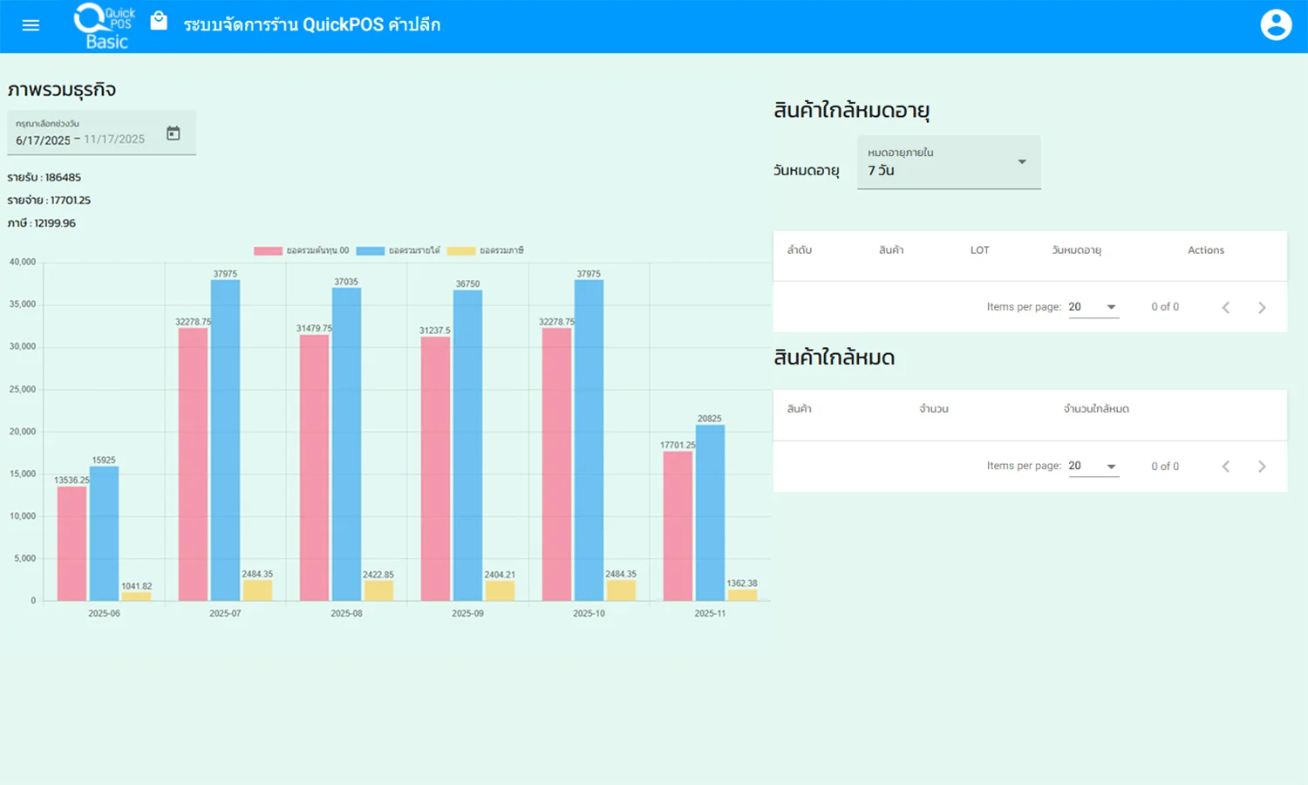Click next page arrow in สินค้าใกล้หมด table
The height and width of the screenshot is (785, 1308).
[x=1262, y=466]
